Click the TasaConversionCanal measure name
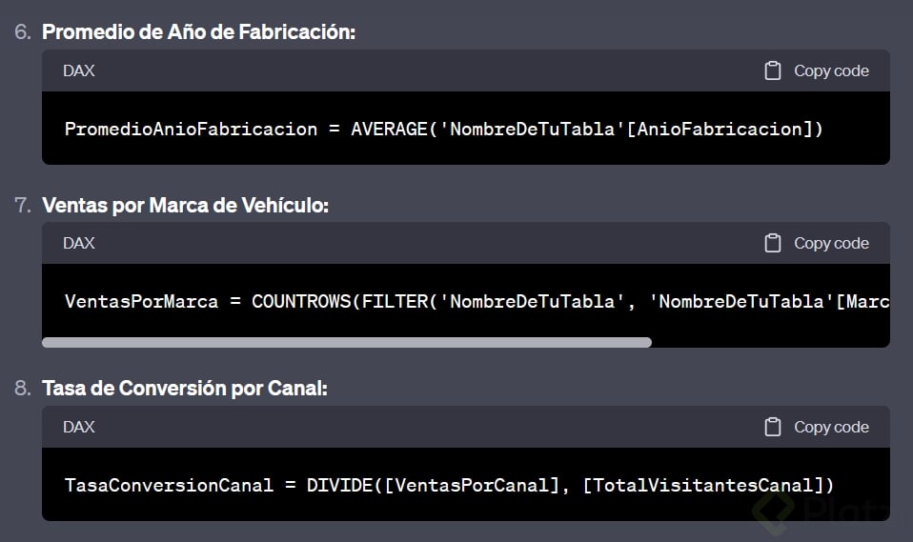This screenshot has width=913, height=542. click(169, 485)
